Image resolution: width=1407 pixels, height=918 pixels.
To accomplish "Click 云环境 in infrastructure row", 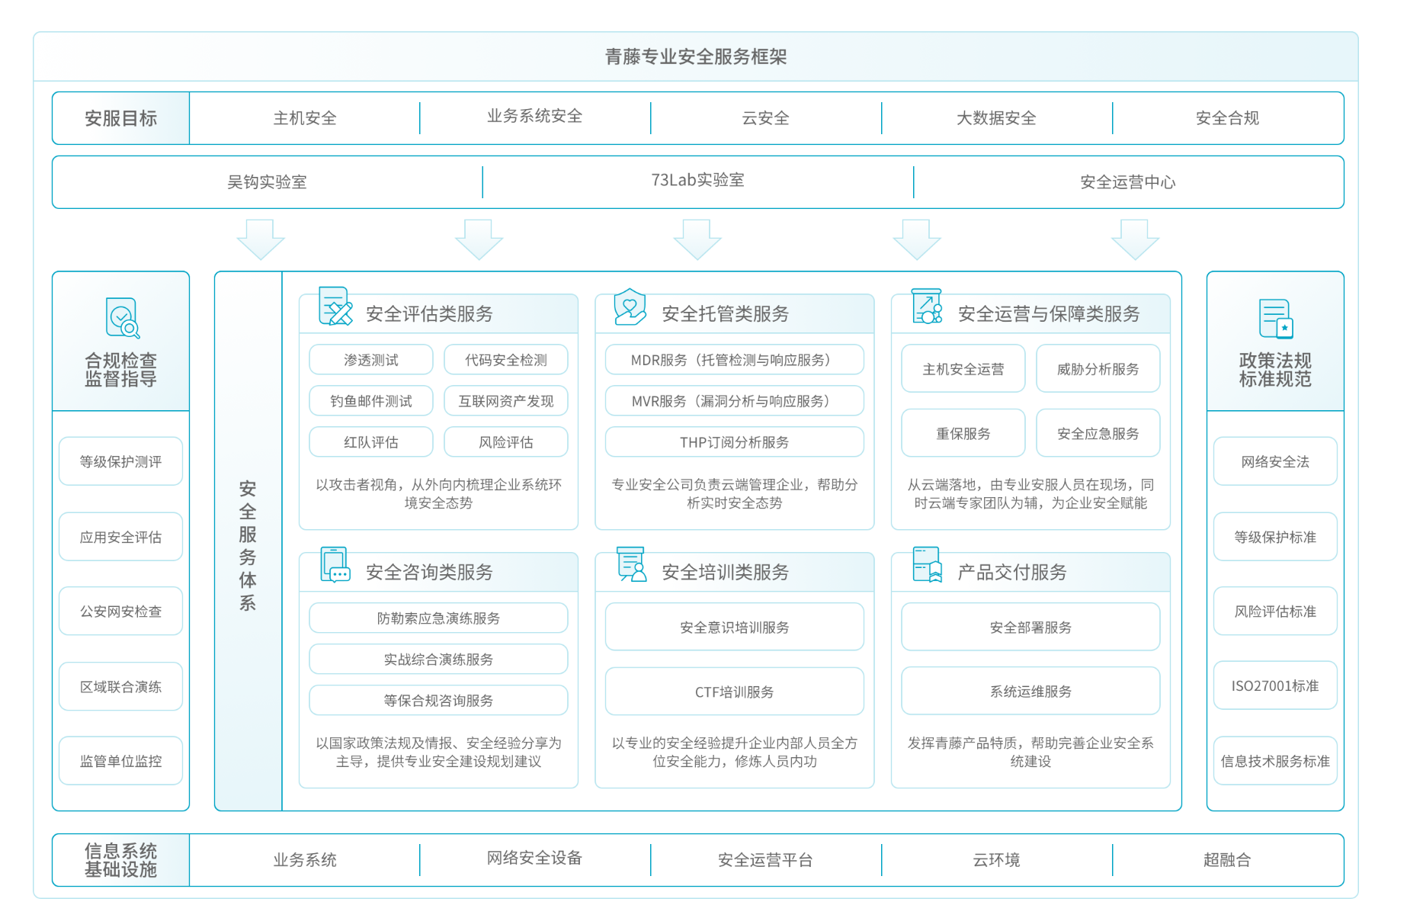I will click(997, 860).
